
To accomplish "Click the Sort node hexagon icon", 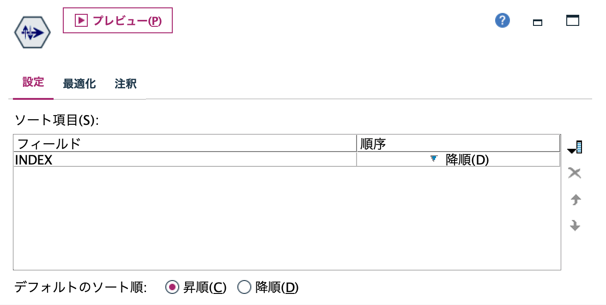I will [x=32, y=31].
